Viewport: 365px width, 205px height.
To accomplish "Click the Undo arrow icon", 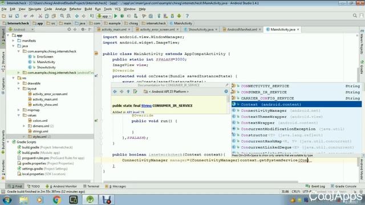I will tap(25, 16).
